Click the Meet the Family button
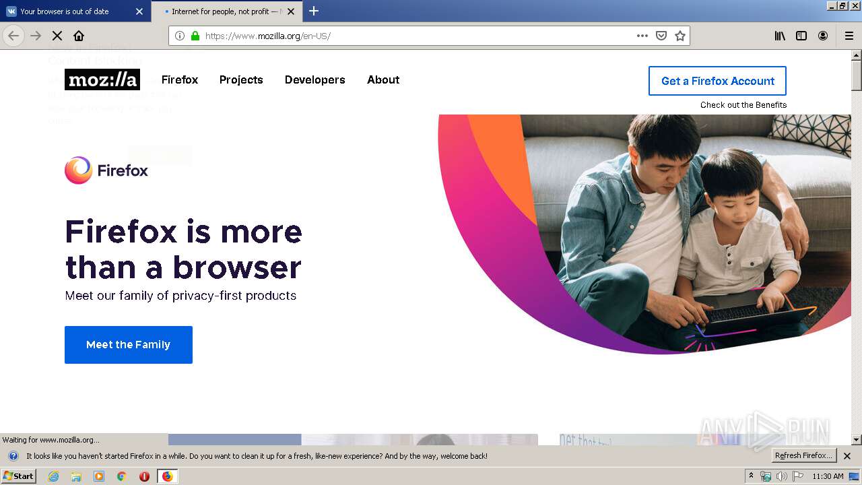The width and height of the screenshot is (862, 485). click(x=129, y=345)
